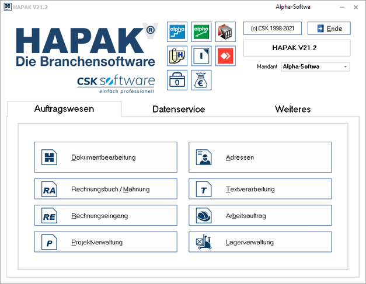This screenshot has height=284, width=366.
Task: Click the T icon for Textverarbeitung
Action: [204, 189]
